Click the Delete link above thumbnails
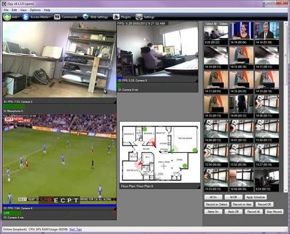The image size is (290, 234). (x=223, y=24)
